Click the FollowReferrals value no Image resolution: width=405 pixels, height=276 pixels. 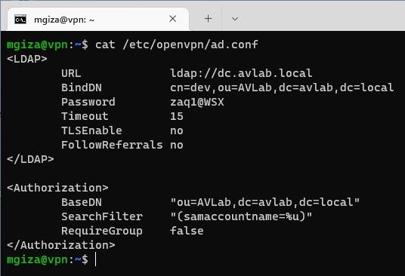177,146
